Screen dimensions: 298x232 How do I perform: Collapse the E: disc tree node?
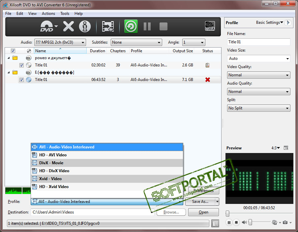coord(9,72)
